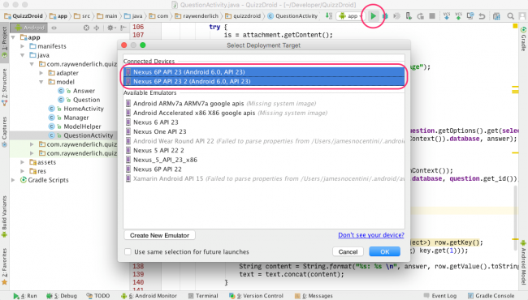Open the Build Variants side tab
528x300 pixels.
(x=4, y=216)
